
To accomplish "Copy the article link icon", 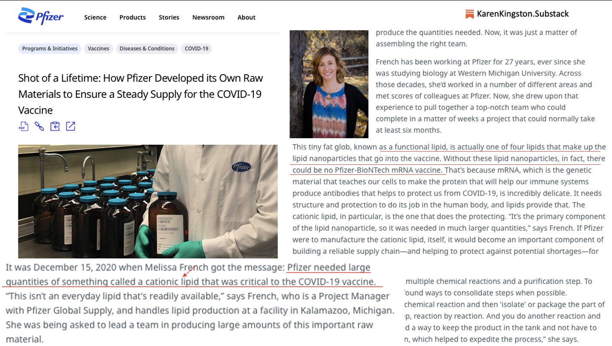I will coord(39,126).
